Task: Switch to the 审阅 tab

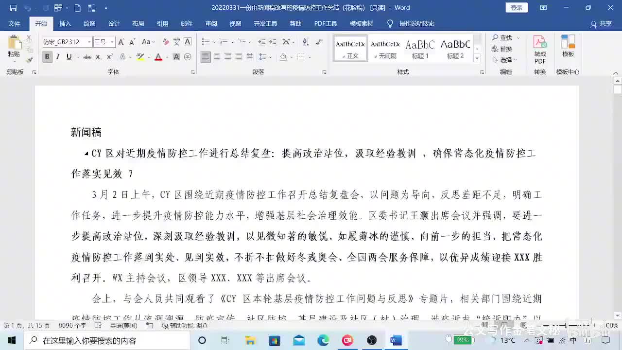Action: coord(211,23)
